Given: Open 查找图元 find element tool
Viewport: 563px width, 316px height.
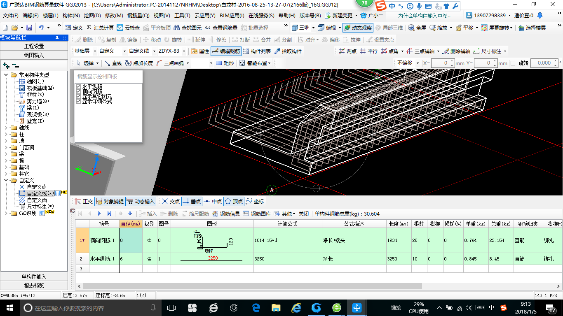Looking at the screenshot, I should 188,28.
